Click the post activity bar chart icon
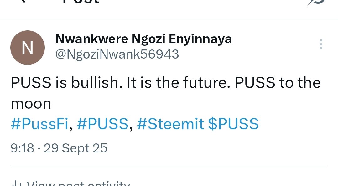 click(15, 183)
